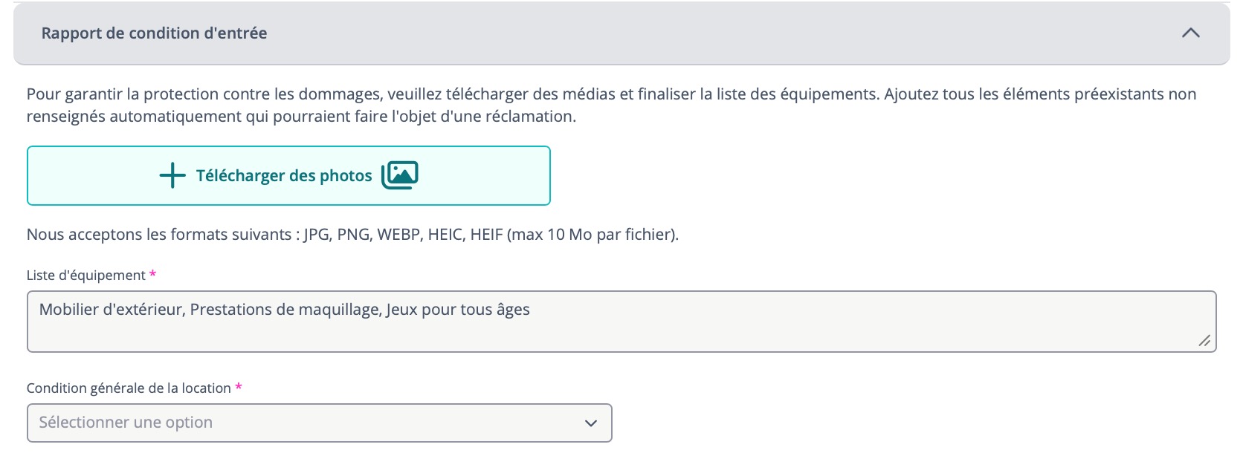Screen dimensions: 1243x453
Task: Click the asterisk beside Condition générale label
Action: [239, 388]
